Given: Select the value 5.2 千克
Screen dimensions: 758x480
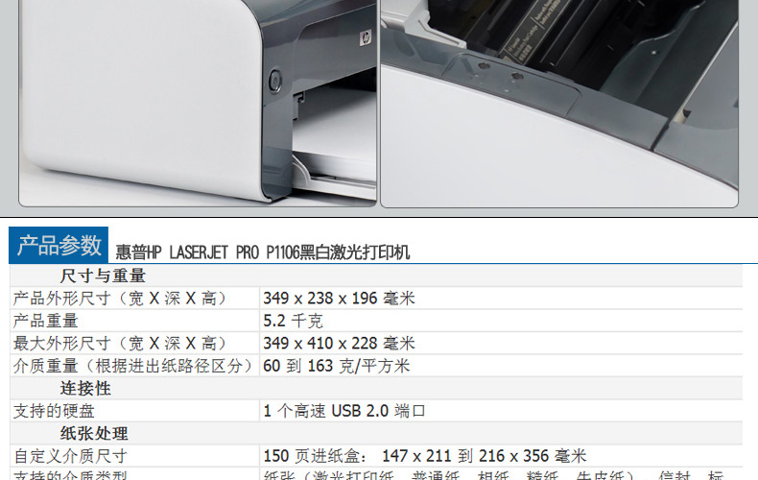Looking at the screenshot, I should click(293, 321).
